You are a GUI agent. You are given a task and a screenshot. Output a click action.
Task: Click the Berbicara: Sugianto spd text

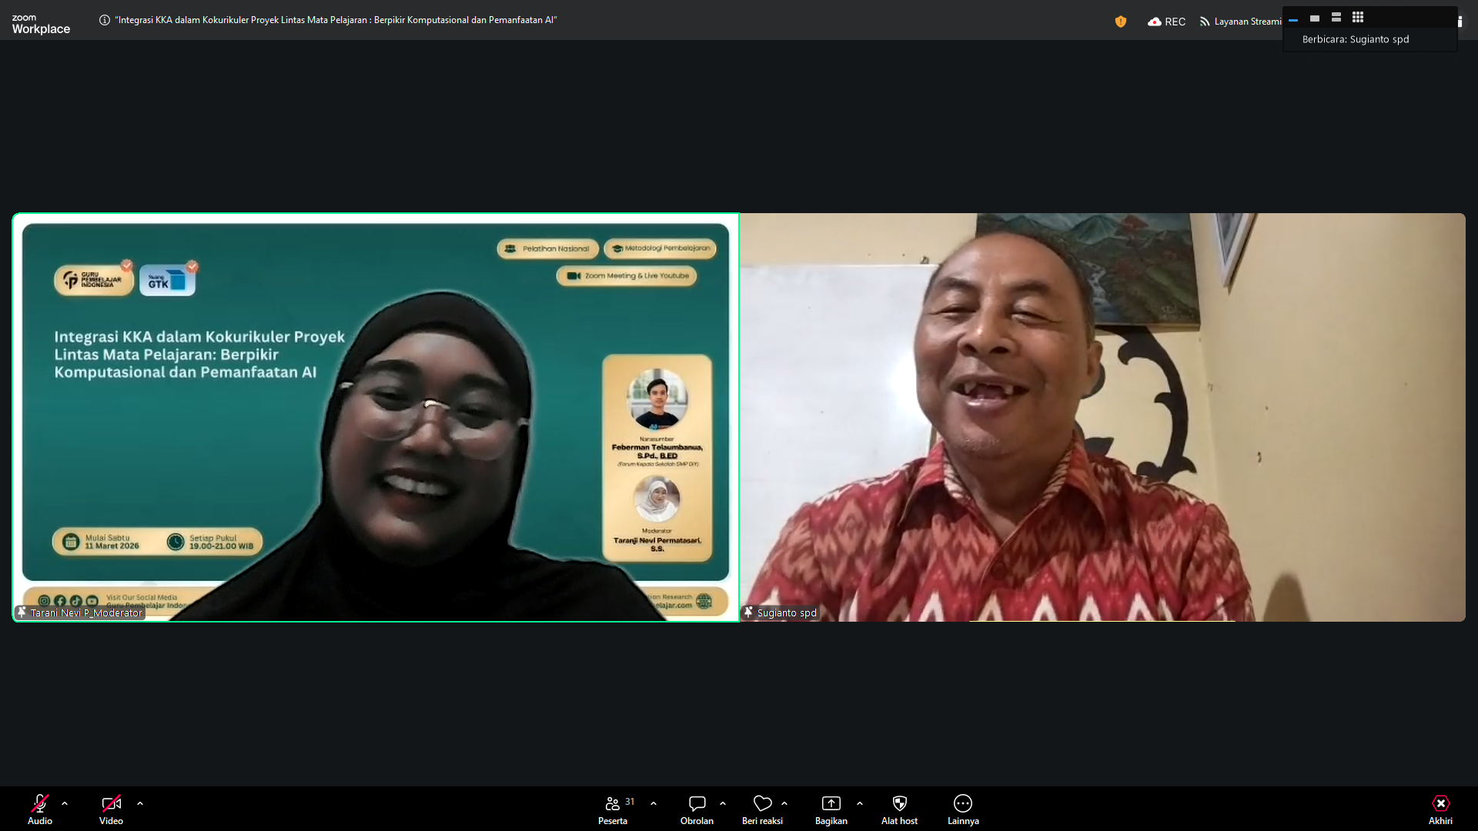pos(1356,39)
